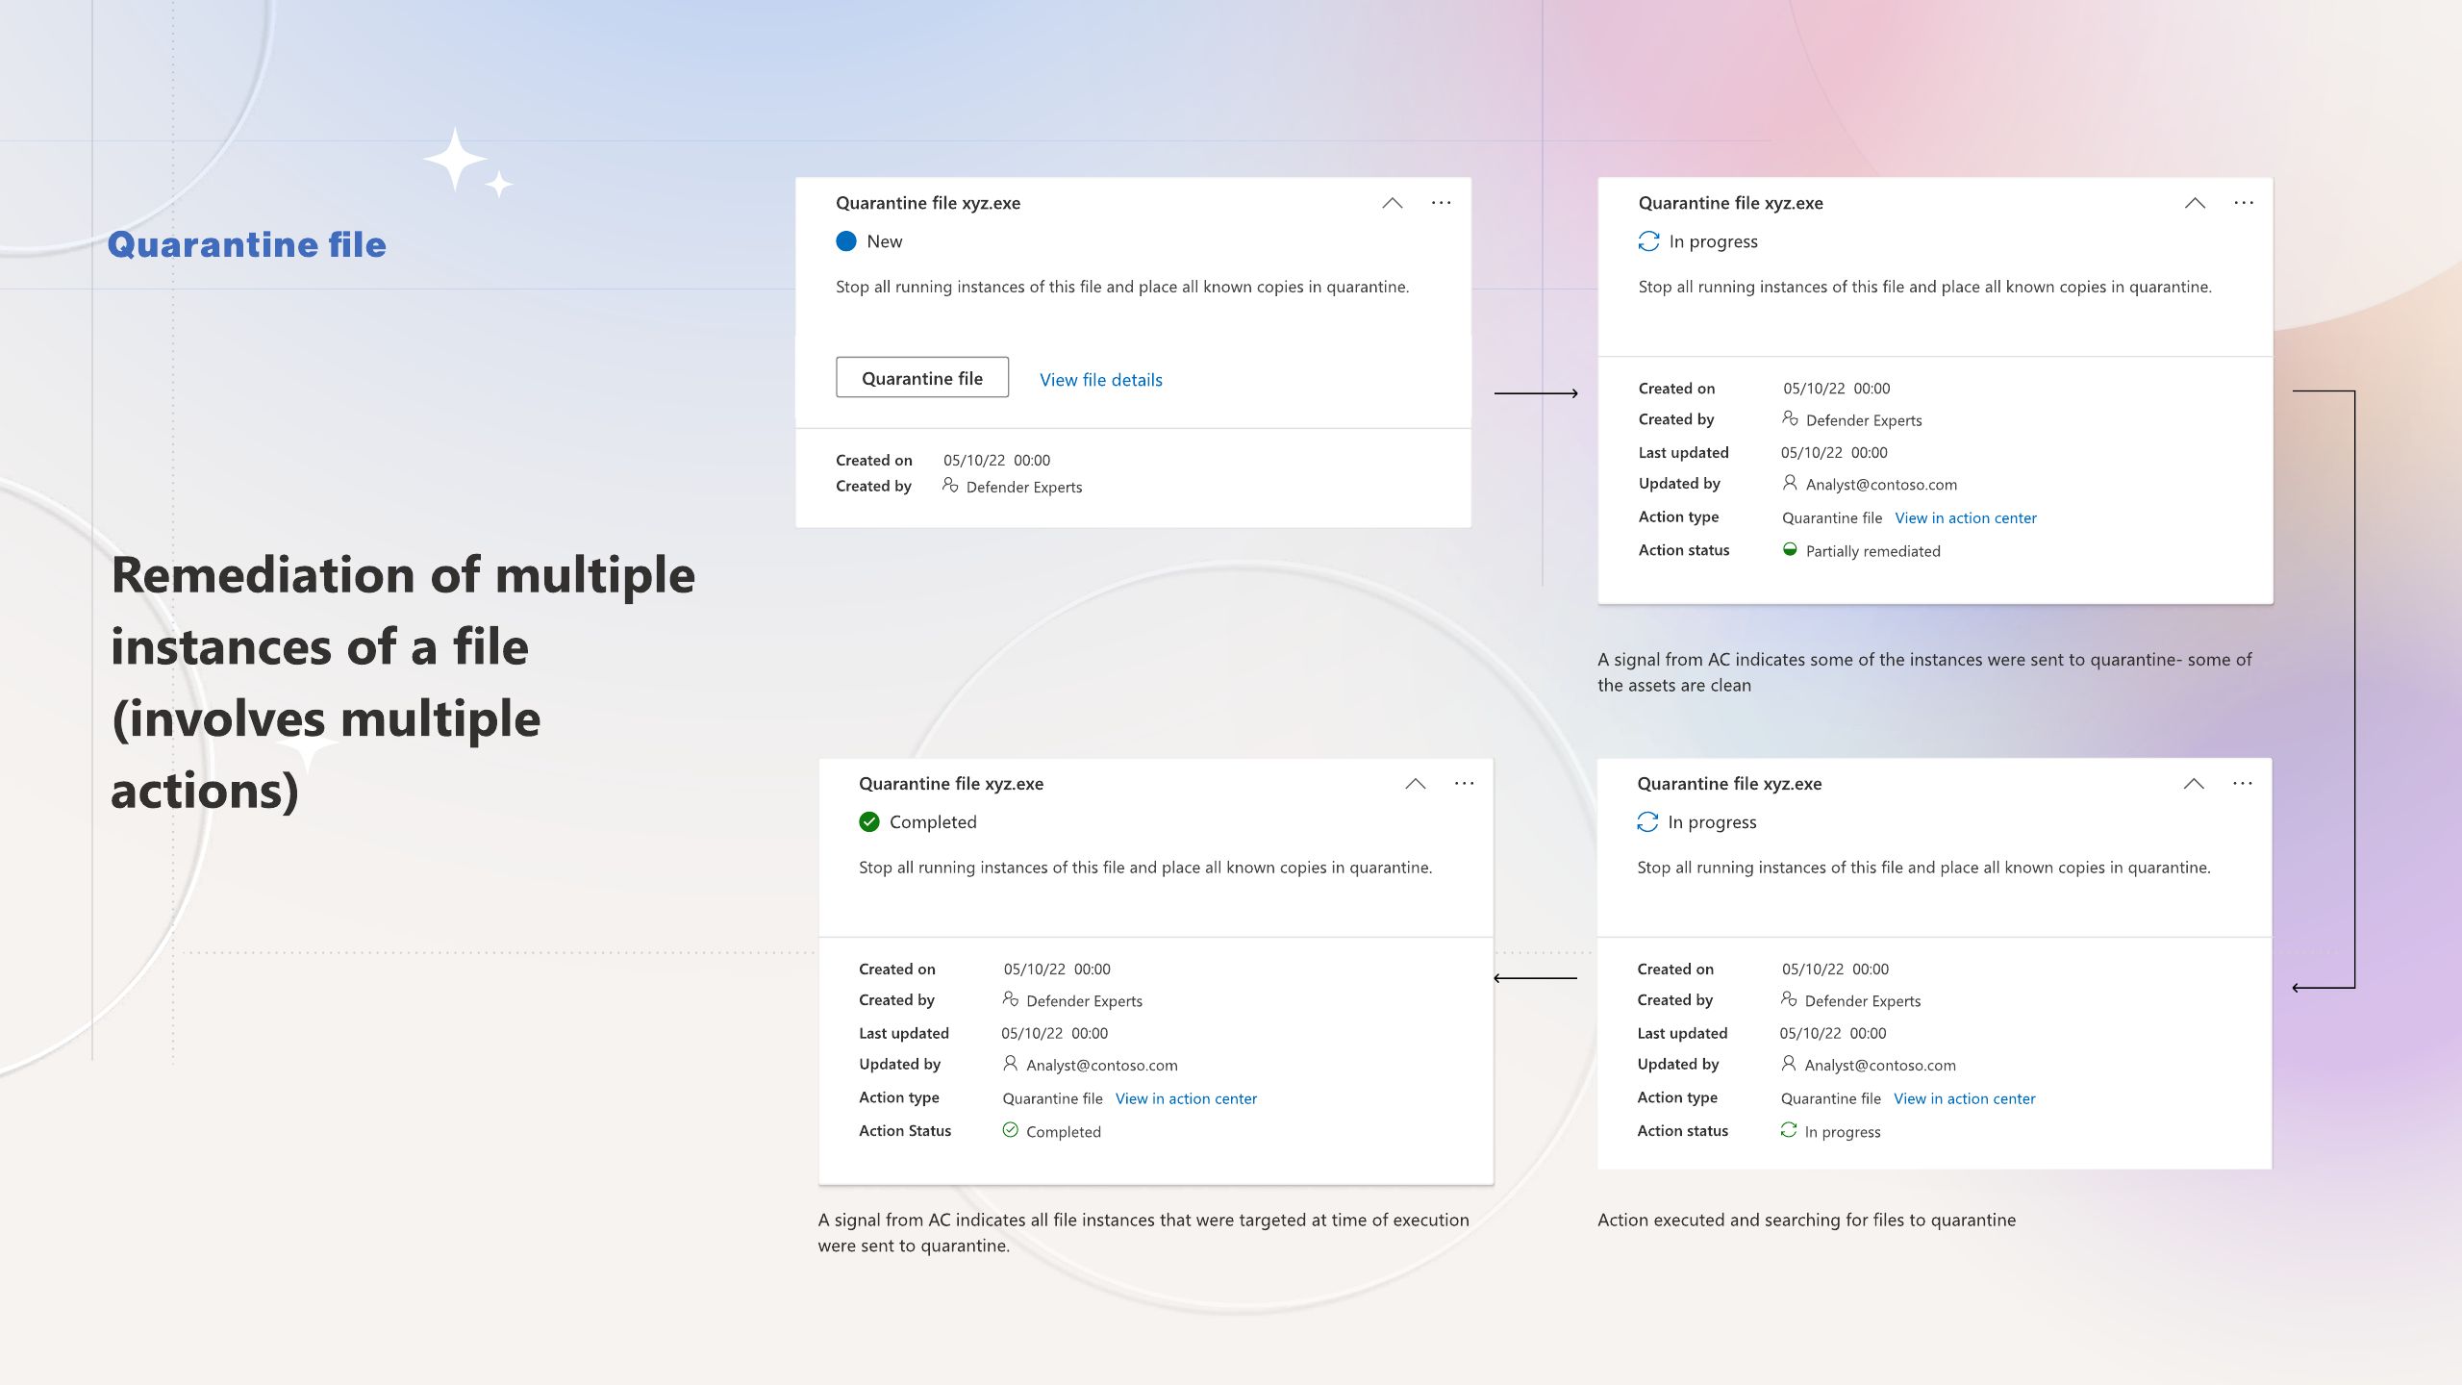This screenshot has width=2462, height=1385.
Task: Click Completed action status outline check icon
Action: click(x=1010, y=1130)
